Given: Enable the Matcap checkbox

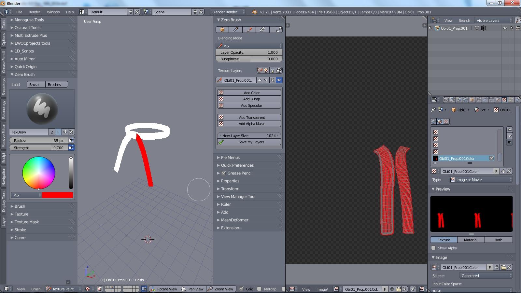Looking at the screenshot, I should [x=259, y=289].
